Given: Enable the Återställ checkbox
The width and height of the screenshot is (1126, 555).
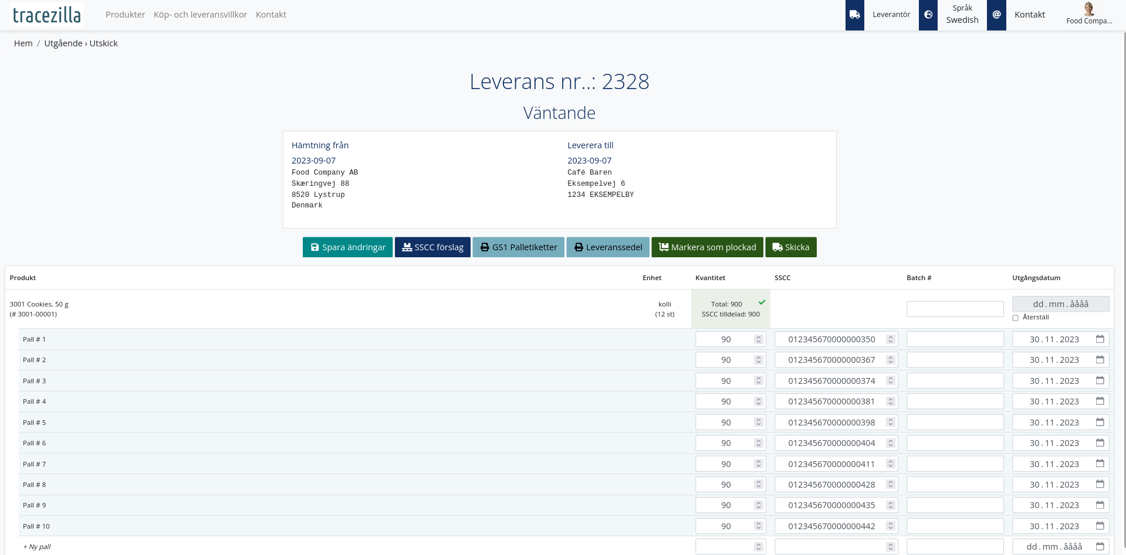Looking at the screenshot, I should [1015, 317].
